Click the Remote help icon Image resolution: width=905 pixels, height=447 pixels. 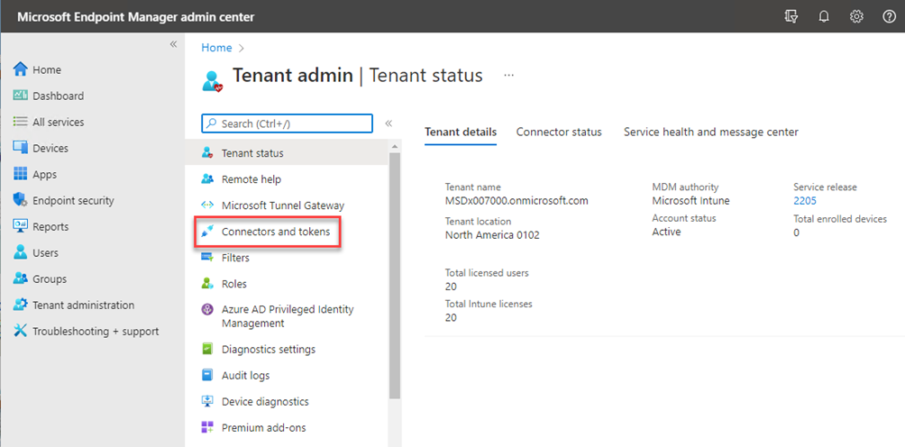(207, 179)
